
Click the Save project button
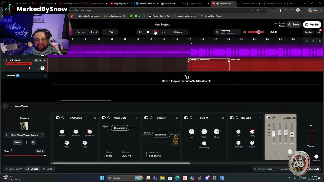point(294,25)
